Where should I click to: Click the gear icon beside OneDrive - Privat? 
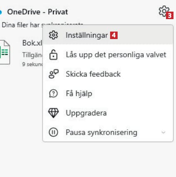click(164, 11)
